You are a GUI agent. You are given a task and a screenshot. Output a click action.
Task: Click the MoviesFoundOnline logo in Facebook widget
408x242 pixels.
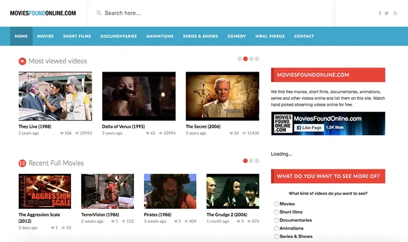(283, 123)
